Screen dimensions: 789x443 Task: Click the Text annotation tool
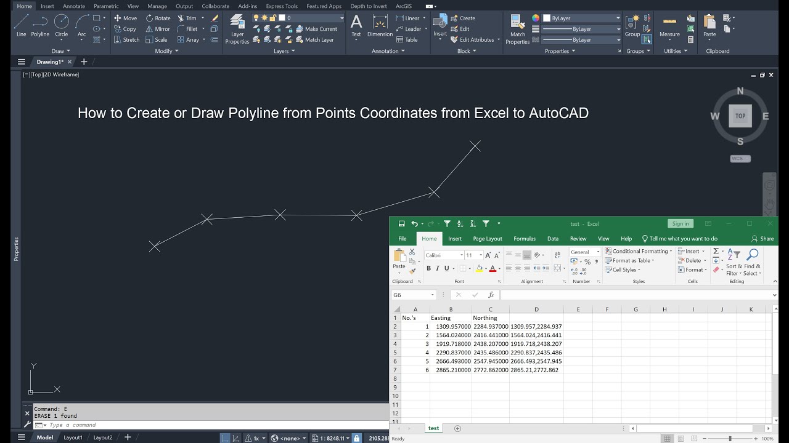[x=356, y=25]
